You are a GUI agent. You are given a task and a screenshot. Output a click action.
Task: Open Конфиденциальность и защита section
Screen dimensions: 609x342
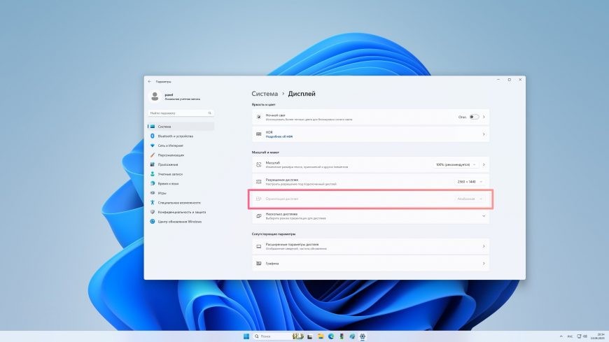[181, 212]
